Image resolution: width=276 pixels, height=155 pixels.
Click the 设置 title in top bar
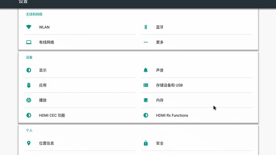(23, 2)
